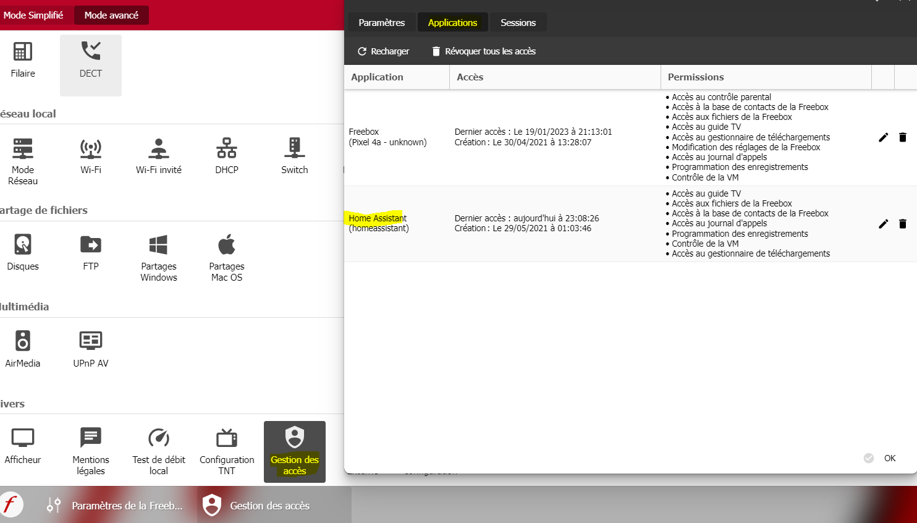Switch to Mode Simplifié
The height and width of the screenshot is (523, 917).
(33, 15)
